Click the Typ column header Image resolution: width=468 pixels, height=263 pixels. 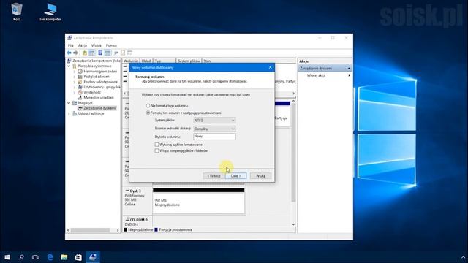coord(165,61)
